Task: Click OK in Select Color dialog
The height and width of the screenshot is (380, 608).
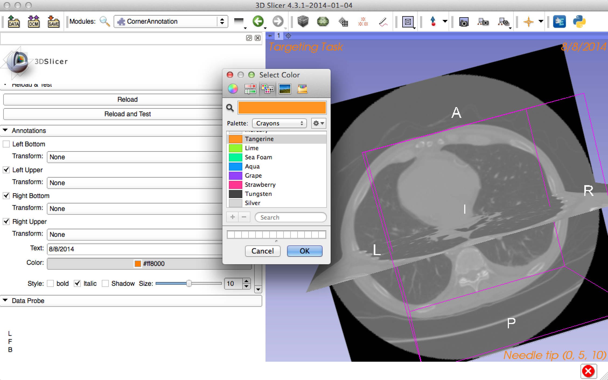Action: 305,251
